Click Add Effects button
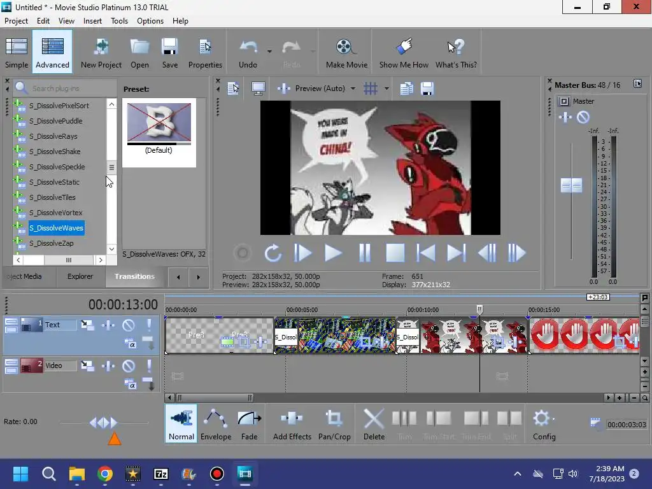The image size is (652, 489). point(292,423)
